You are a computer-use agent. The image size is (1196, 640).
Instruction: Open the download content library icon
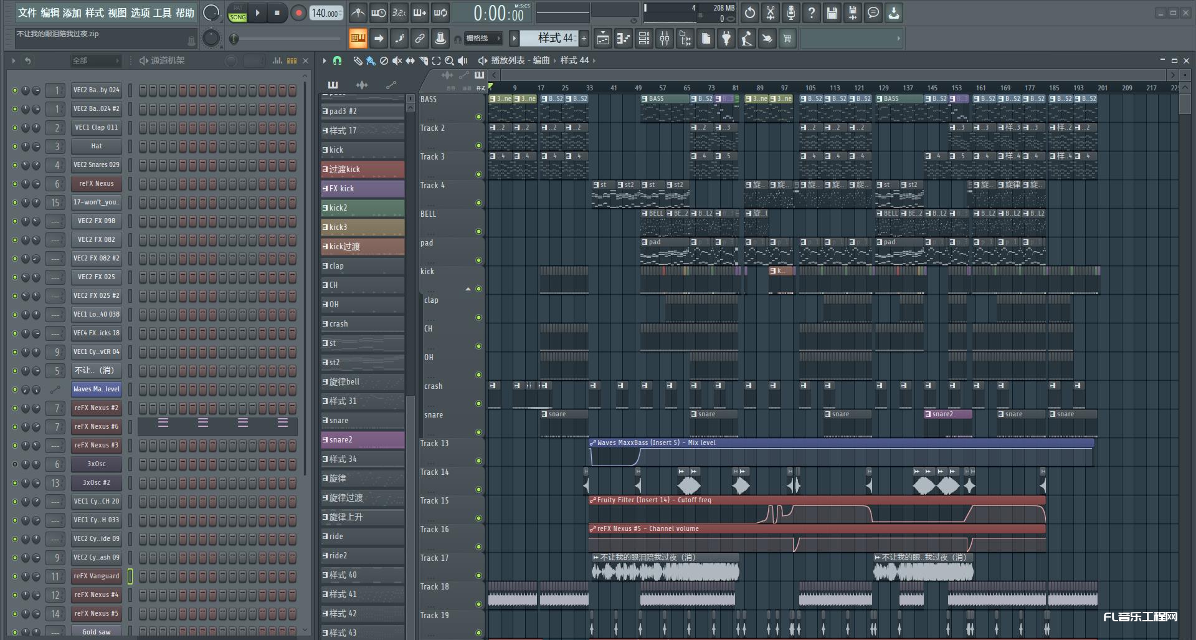point(893,12)
